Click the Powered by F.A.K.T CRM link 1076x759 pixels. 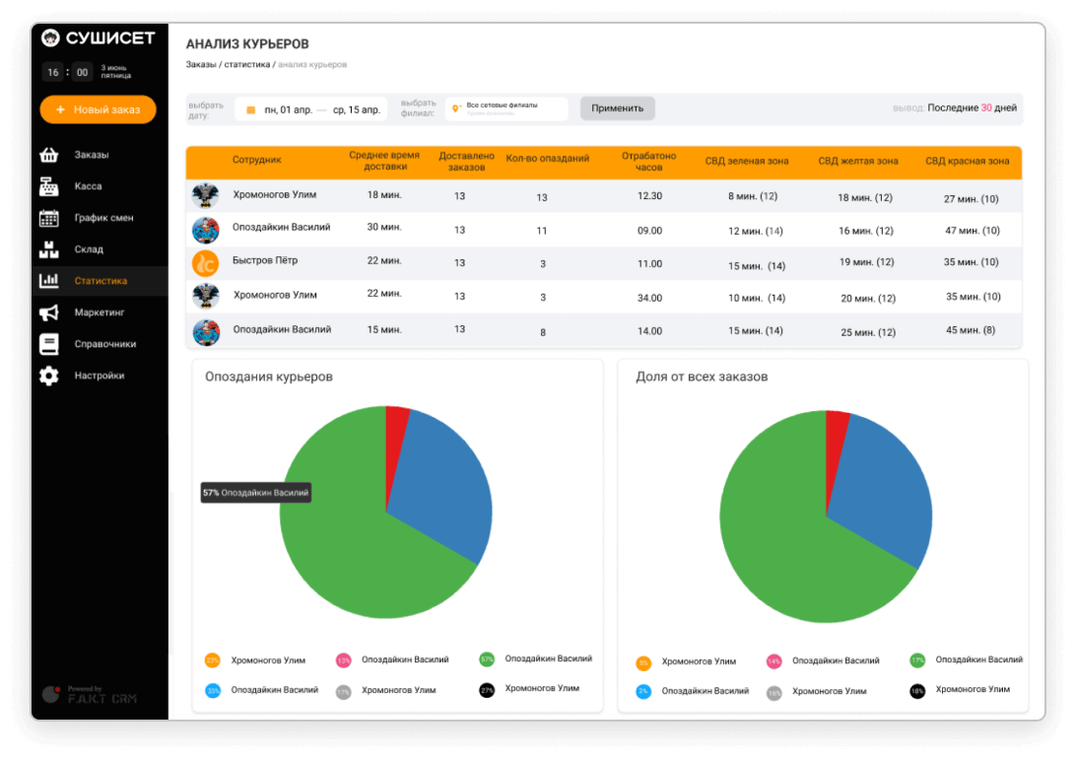[x=90, y=695]
